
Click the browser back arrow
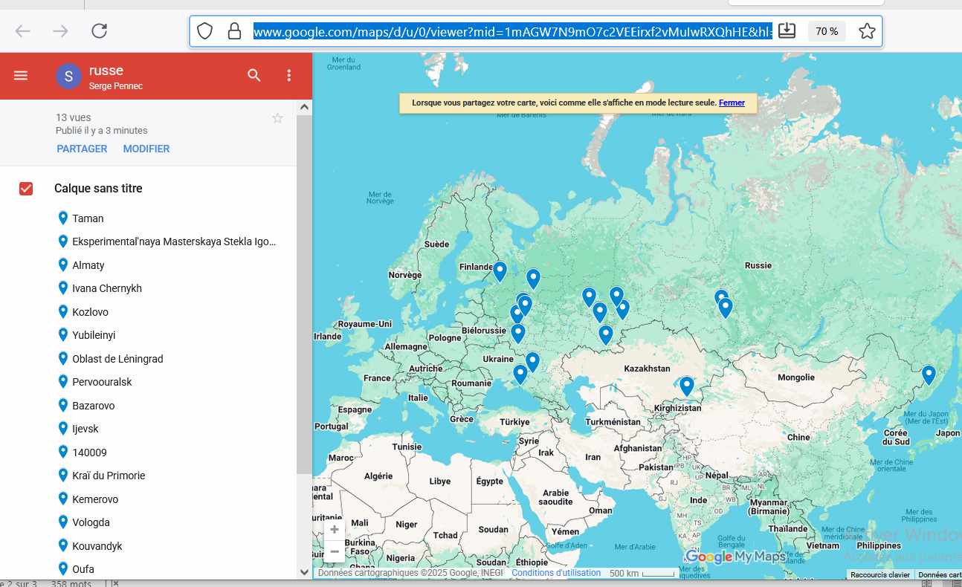pyautogui.click(x=23, y=30)
